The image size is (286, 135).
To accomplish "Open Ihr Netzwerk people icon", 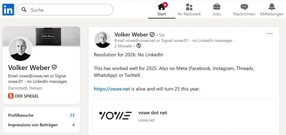I will [189, 6].
